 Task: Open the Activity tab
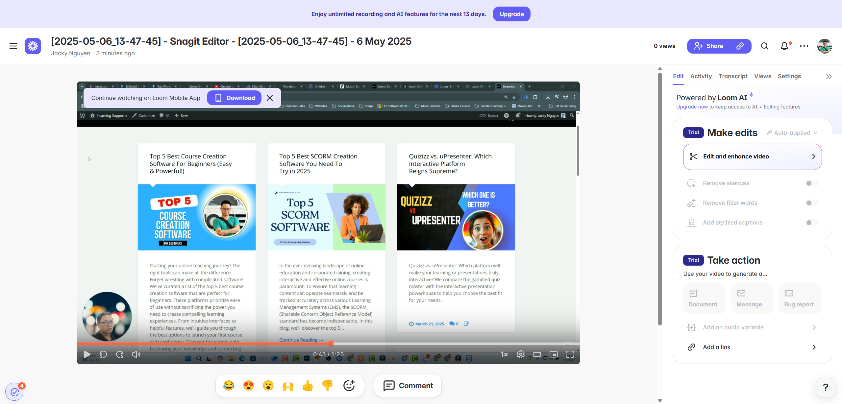(701, 76)
